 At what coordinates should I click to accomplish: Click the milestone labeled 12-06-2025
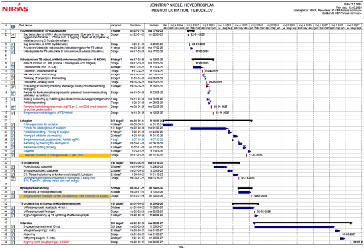pos(213,113)
